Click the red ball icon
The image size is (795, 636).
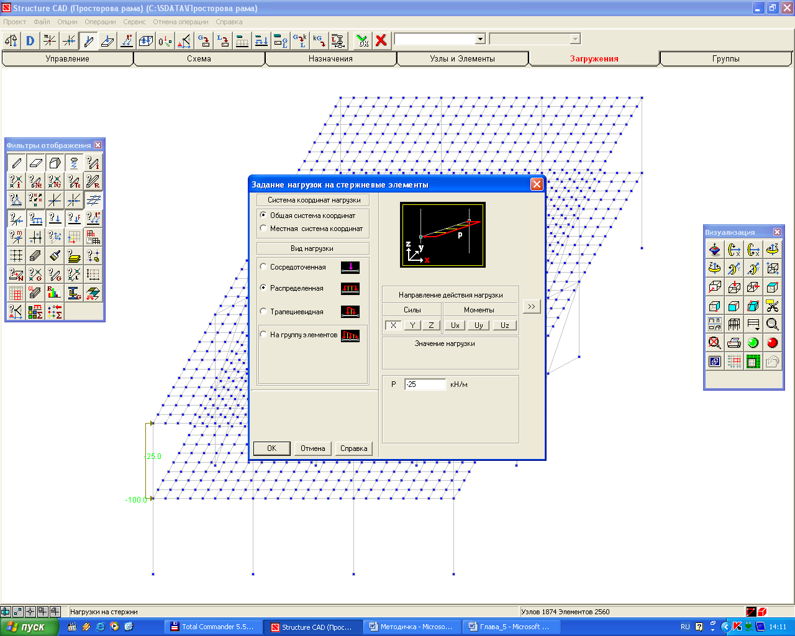[772, 343]
